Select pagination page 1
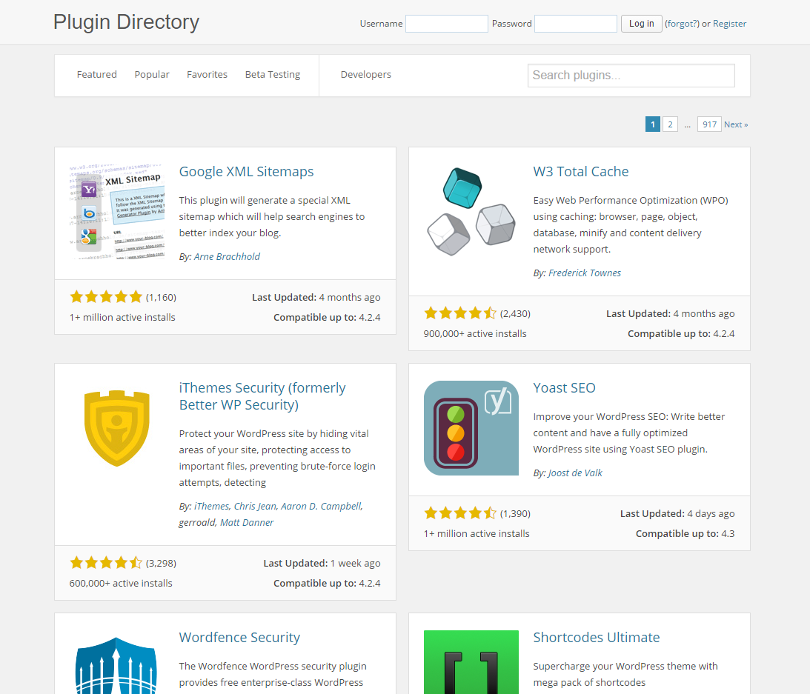The height and width of the screenshot is (694, 810). click(x=652, y=124)
